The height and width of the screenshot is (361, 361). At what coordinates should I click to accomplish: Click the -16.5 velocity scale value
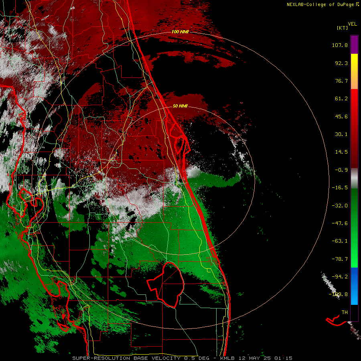click(340, 188)
